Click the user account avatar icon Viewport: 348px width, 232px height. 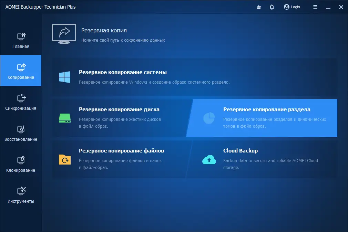[287, 7]
